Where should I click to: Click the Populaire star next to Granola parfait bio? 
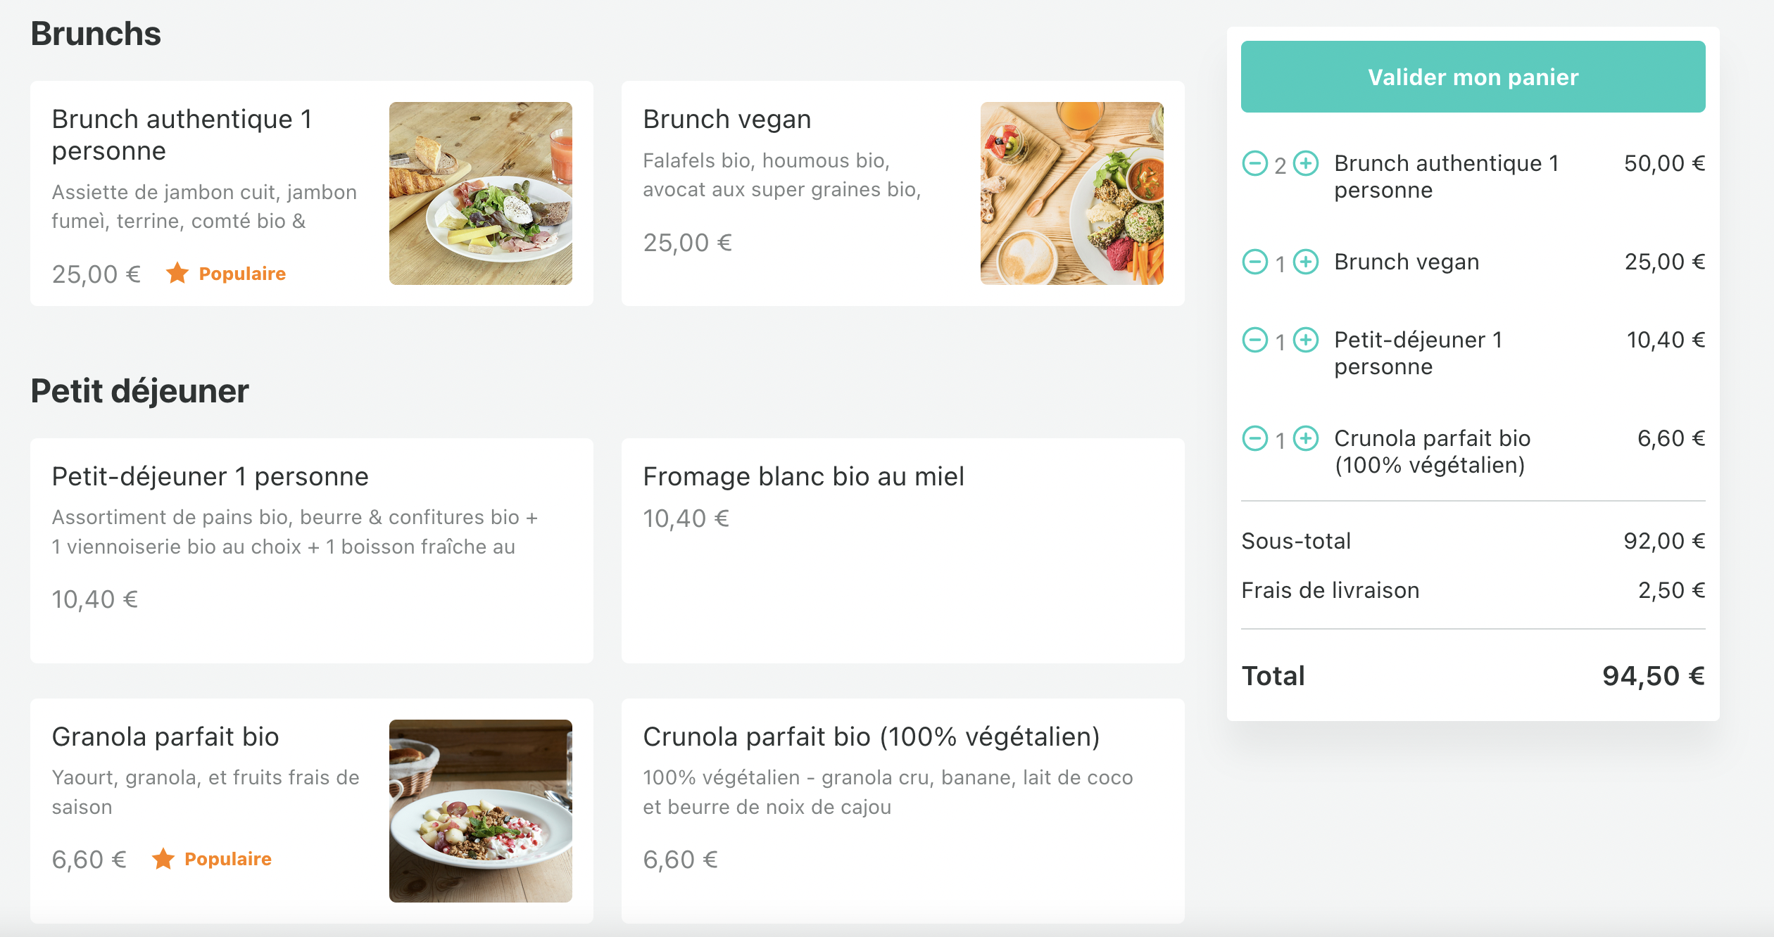164,858
